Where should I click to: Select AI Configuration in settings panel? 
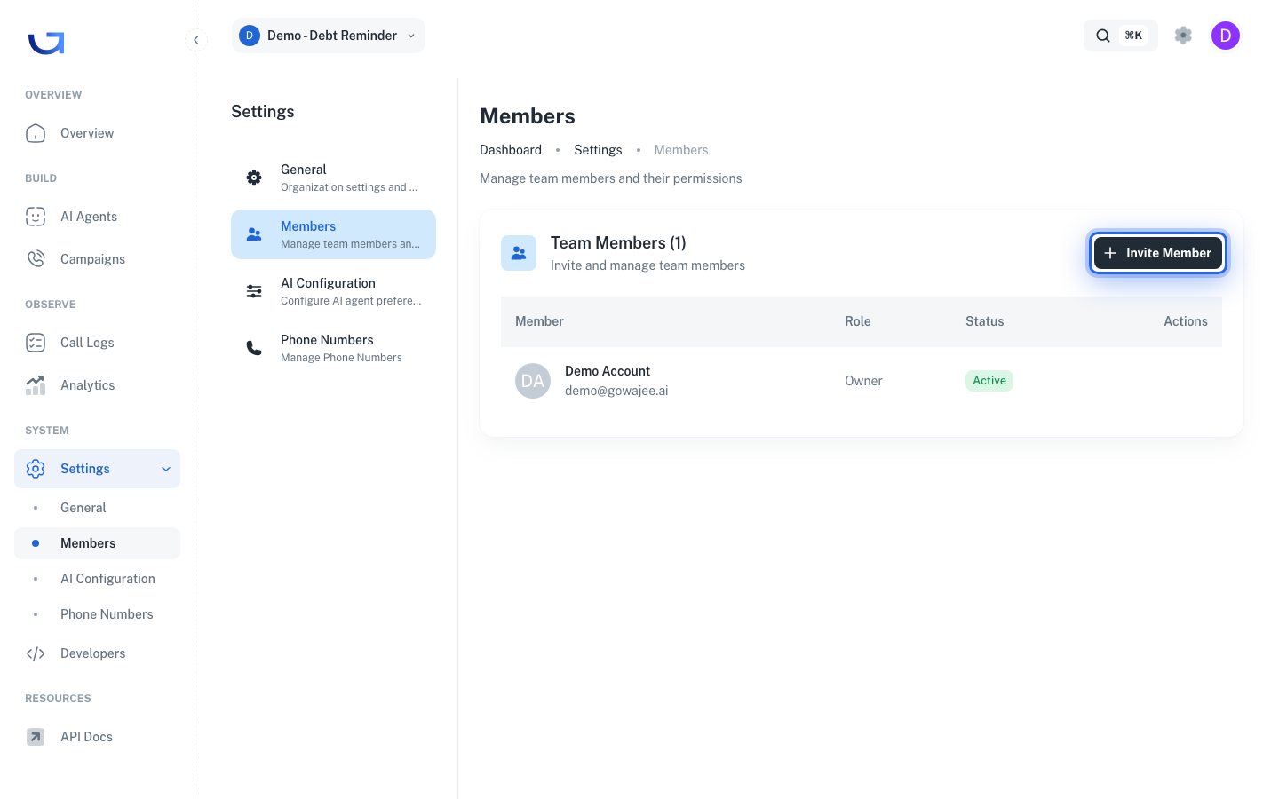(334, 291)
